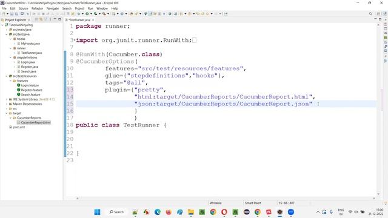The height and width of the screenshot is (218, 388).
Task: Place cursor on line 18 TestRunner class name
Action: pyautogui.click(x=141, y=125)
